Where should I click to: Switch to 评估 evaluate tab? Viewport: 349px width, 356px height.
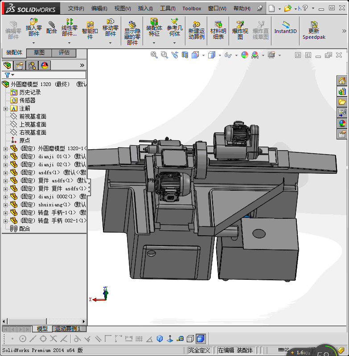(64, 53)
